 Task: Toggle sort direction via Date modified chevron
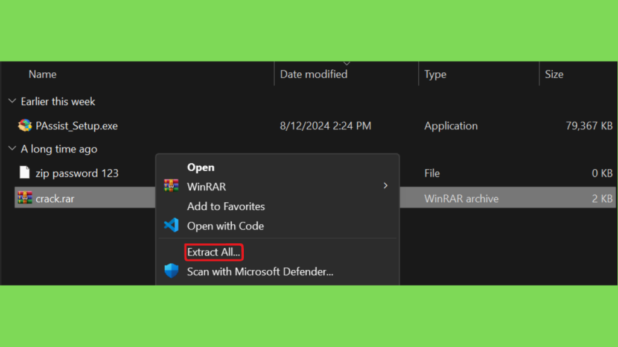tap(346, 63)
